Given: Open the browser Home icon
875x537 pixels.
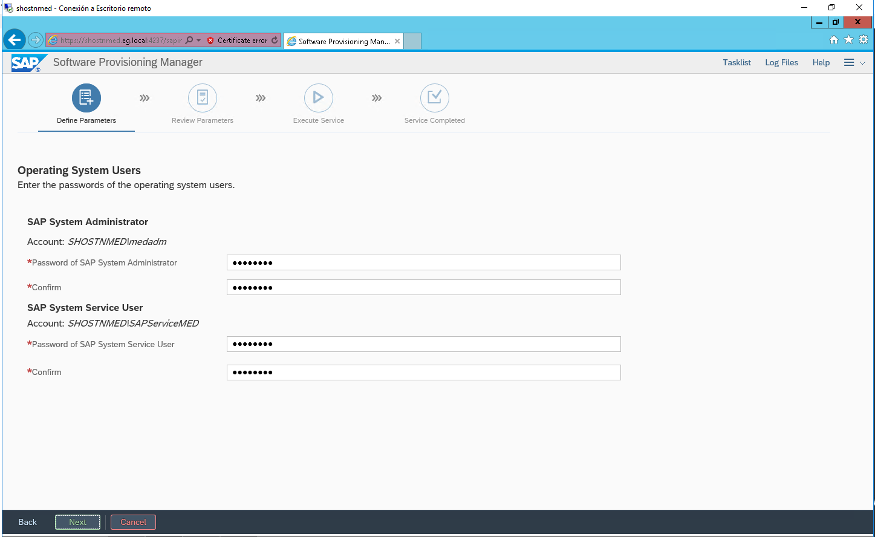Looking at the screenshot, I should click(834, 40).
